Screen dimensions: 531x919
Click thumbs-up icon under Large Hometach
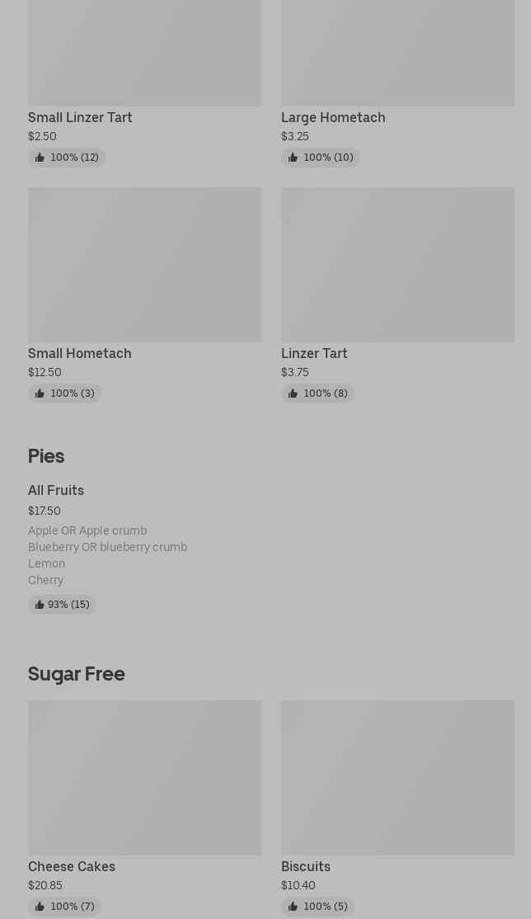click(x=293, y=158)
